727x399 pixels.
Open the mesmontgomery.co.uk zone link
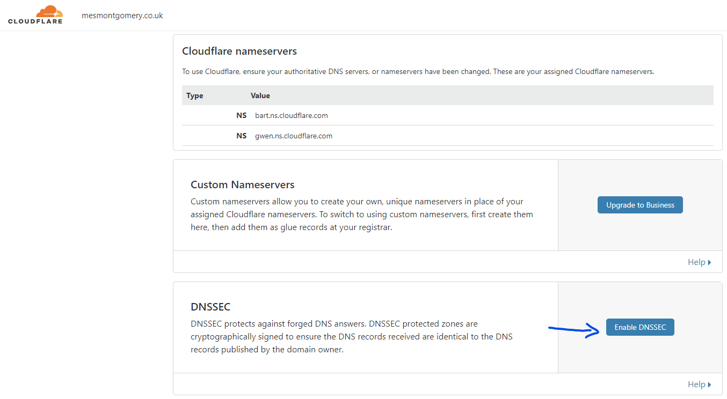(122, 16)
